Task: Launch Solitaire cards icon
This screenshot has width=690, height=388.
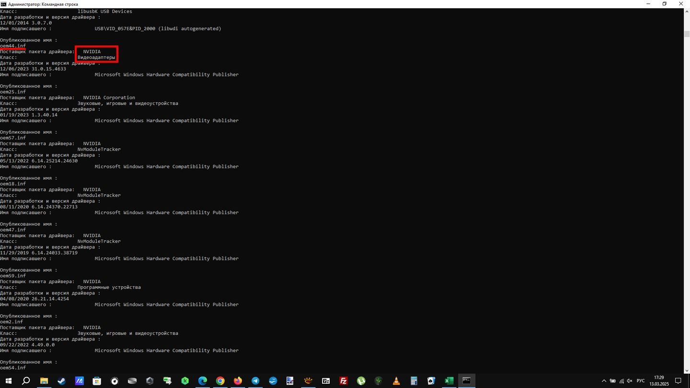Action: pyautogui.click(x=431, y=381)
